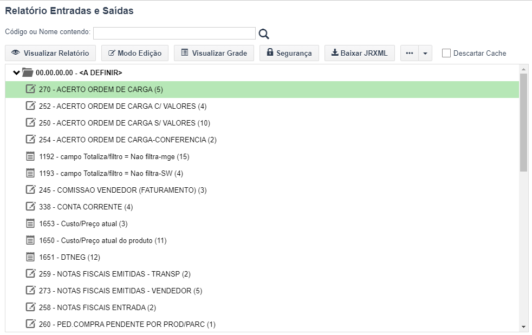532x335 pixels.
Task: Click the folder icon for 00.00.00.00 - <A DEFINIR>
Action: (x=28, y=72)
